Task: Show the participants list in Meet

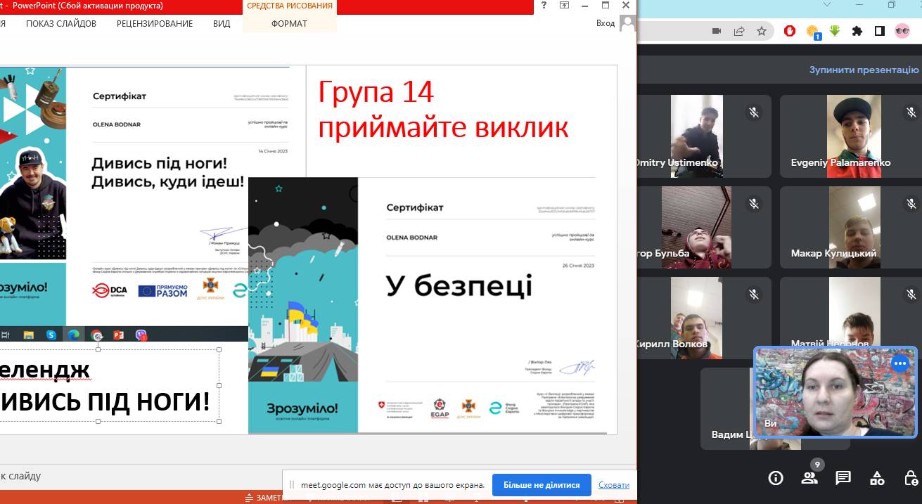Action: [809, 478]
